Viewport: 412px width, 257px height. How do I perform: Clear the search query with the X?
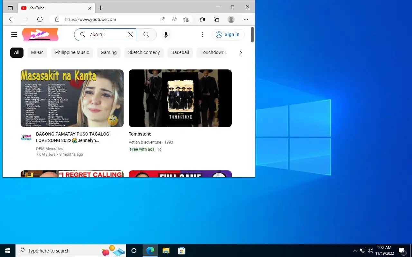[x=131, y=35]
